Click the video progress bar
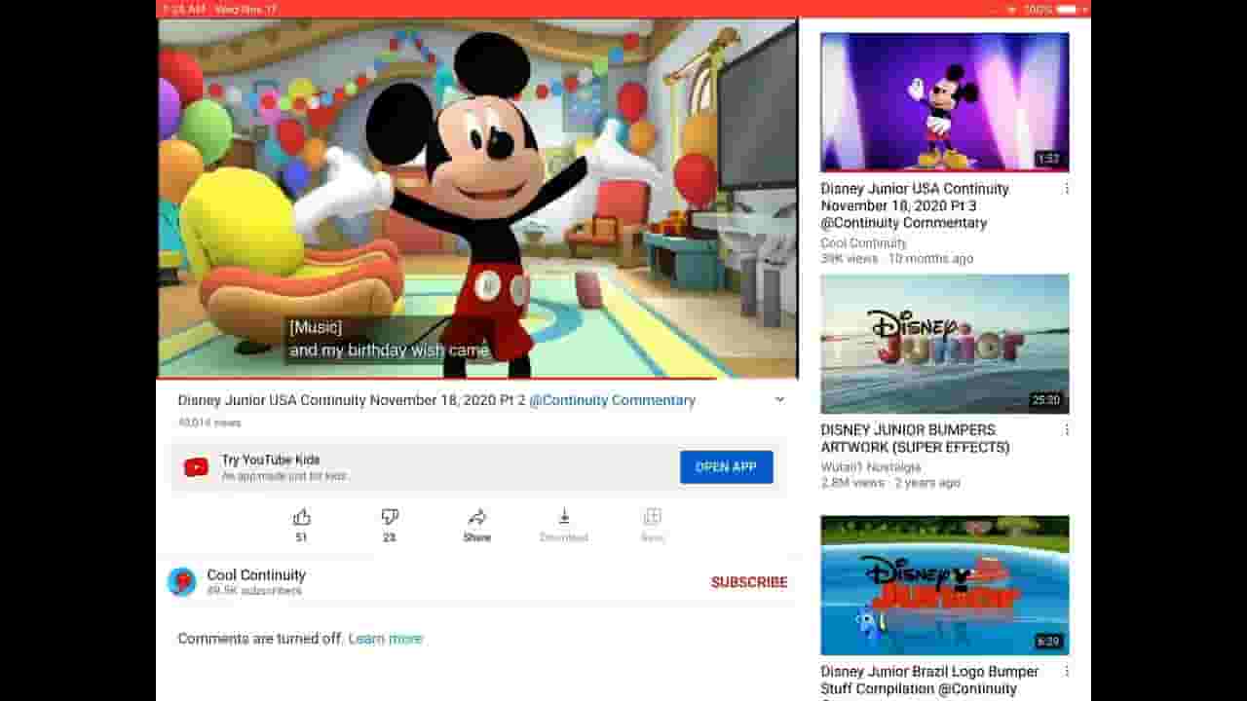The width and height of the screenshot is (1247, 701). coord(477,378)
